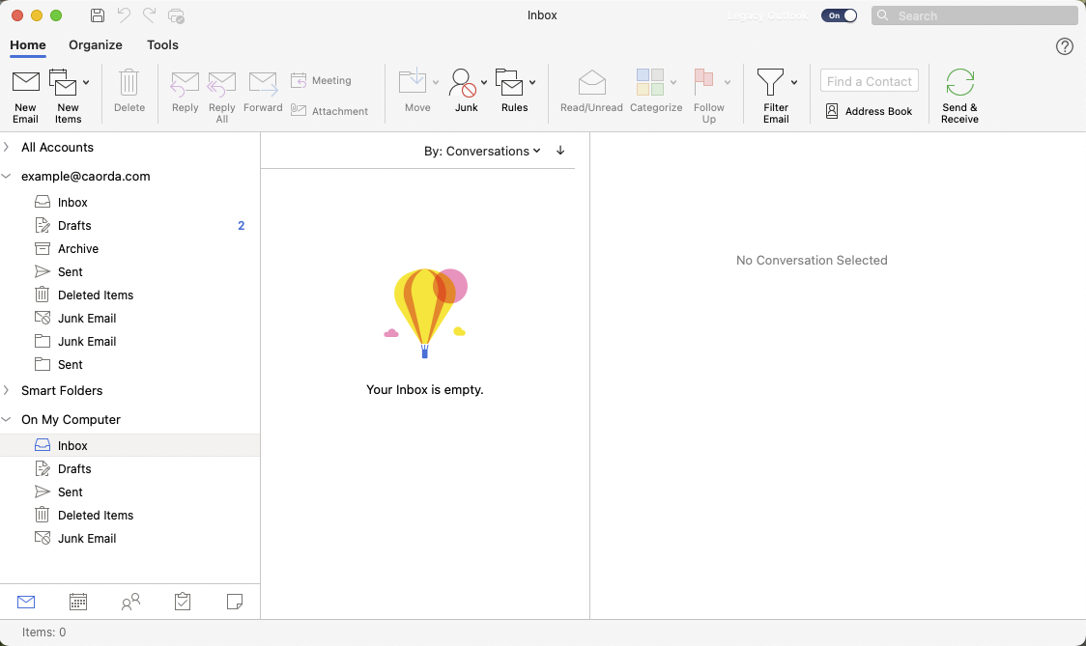Open the By: Conversations sort dropdown
Viewport: 1086px width, 646px height.
click(482, 152)
